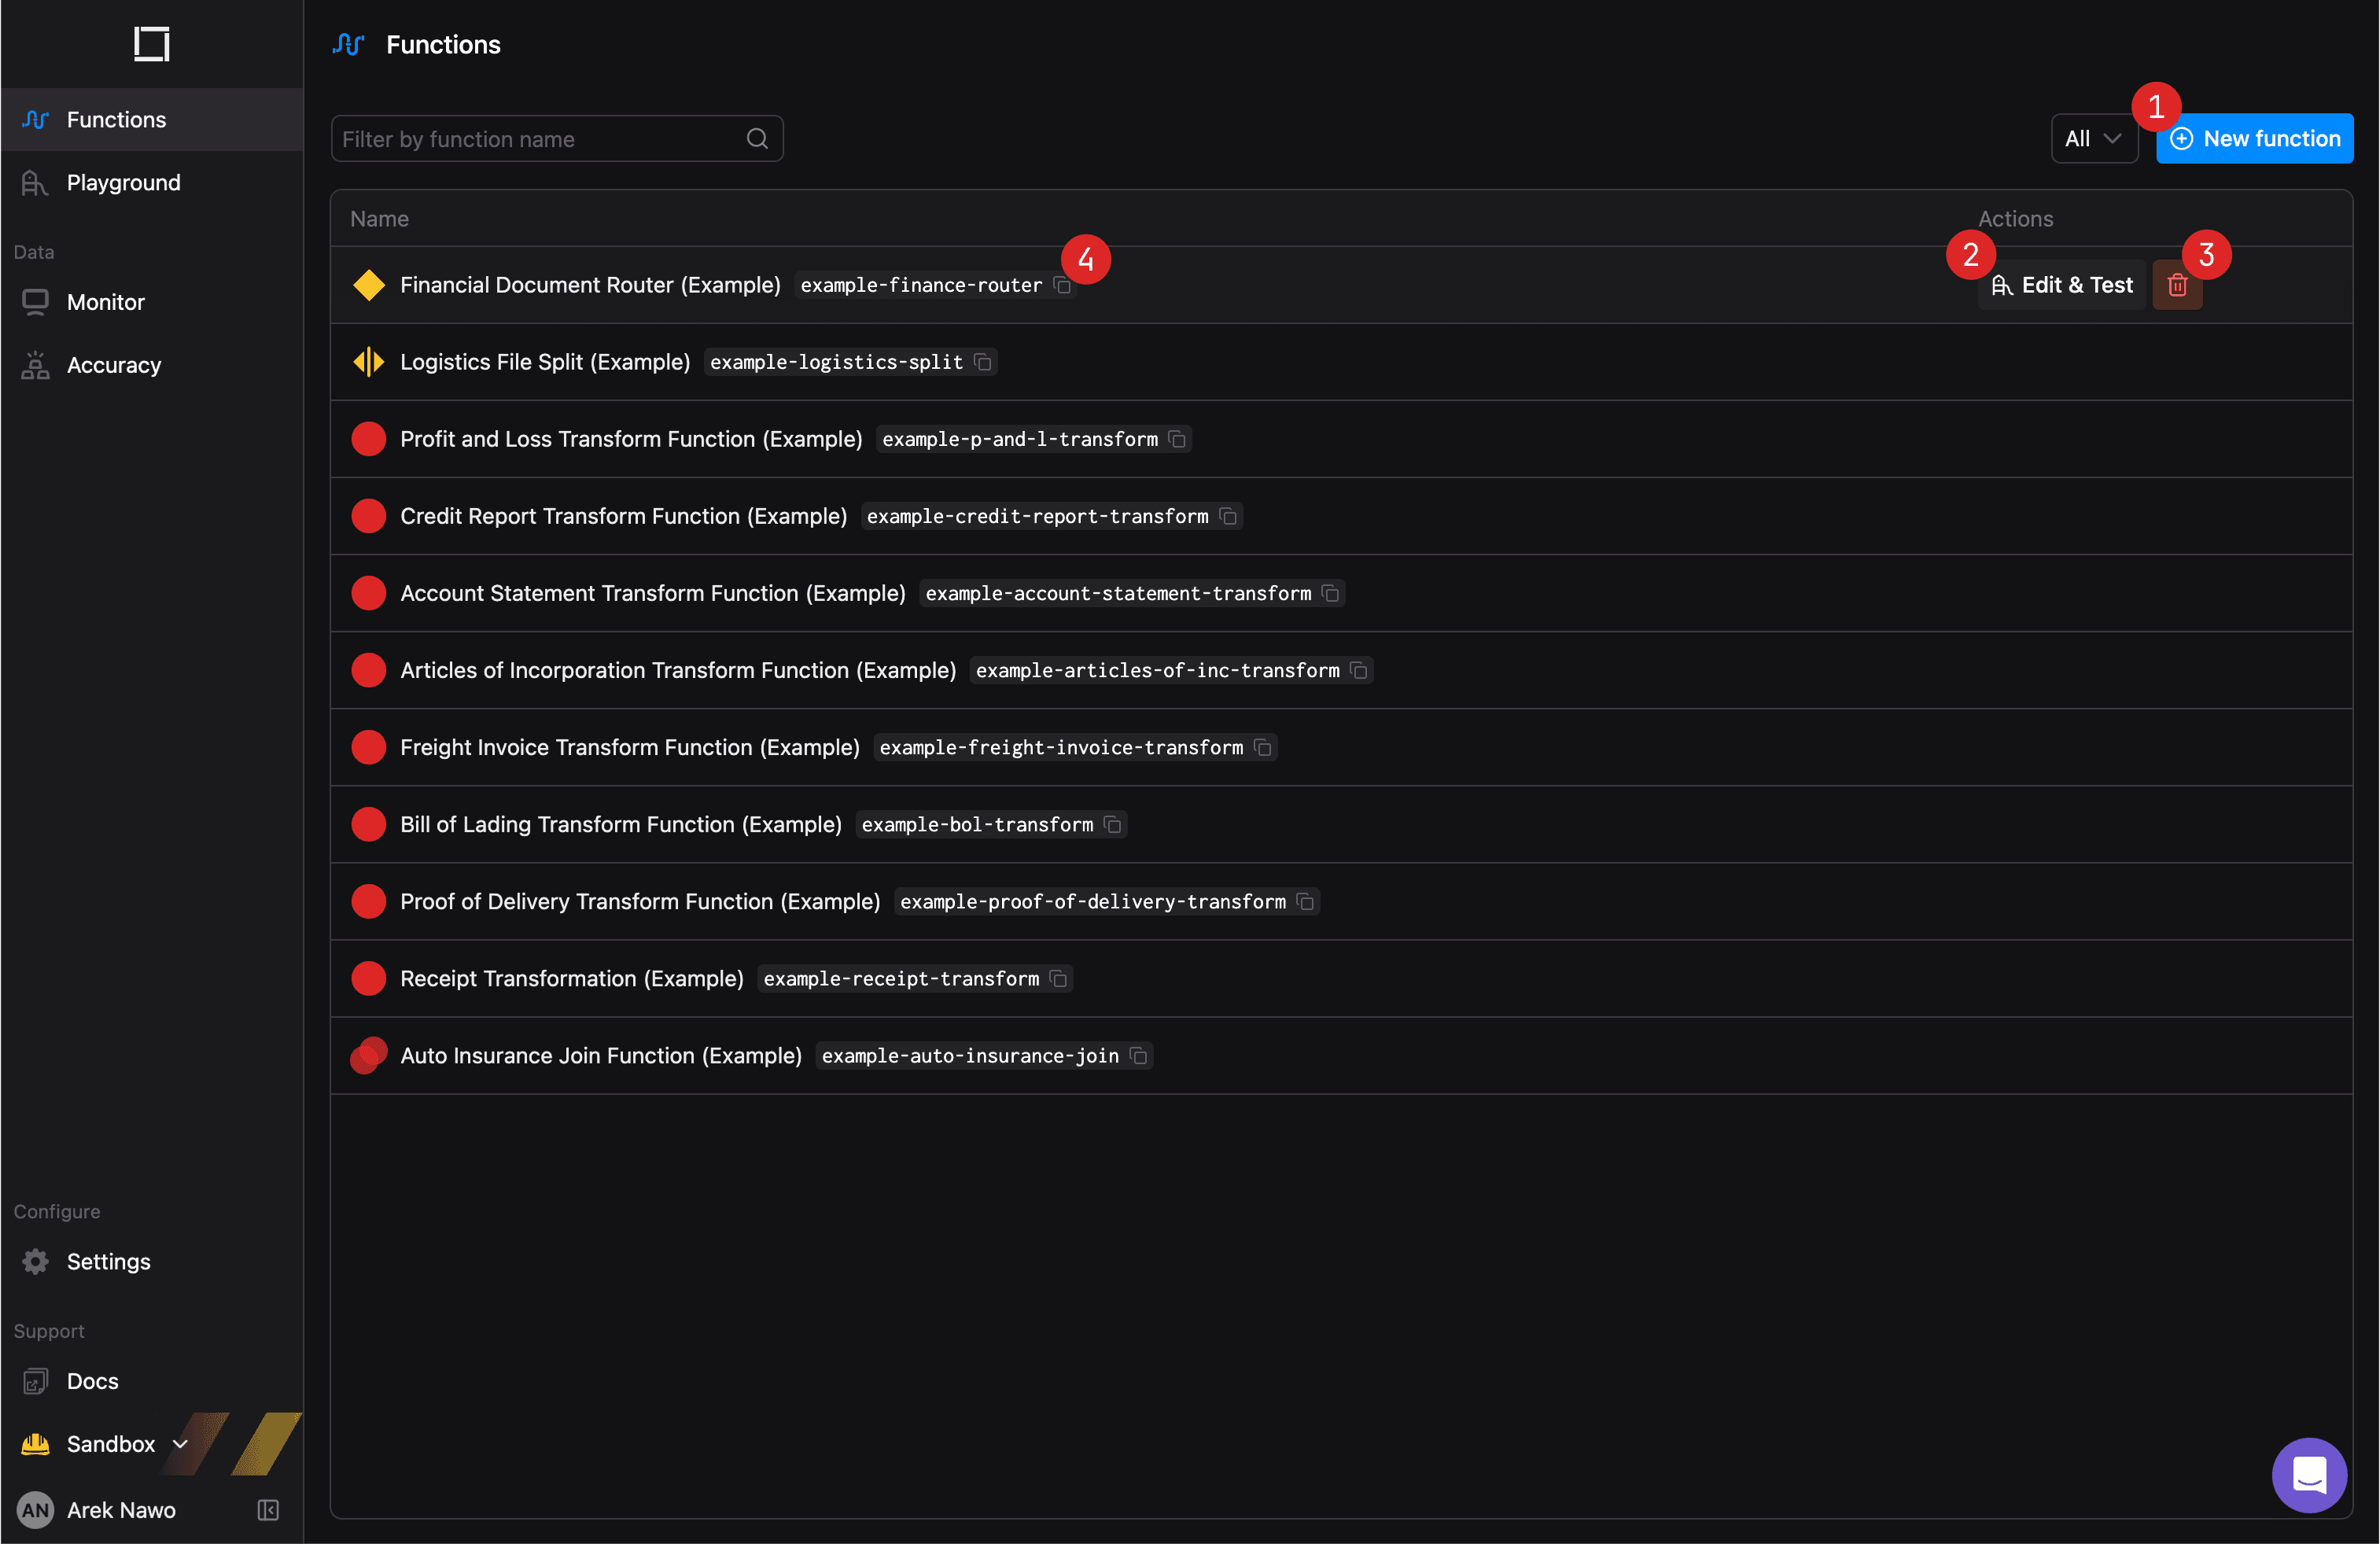The height and width of the screenshot is (1544, 2380).
Task: Open the Playground from the sidebar
Action: pyautogui.click(x=123, y=182)
